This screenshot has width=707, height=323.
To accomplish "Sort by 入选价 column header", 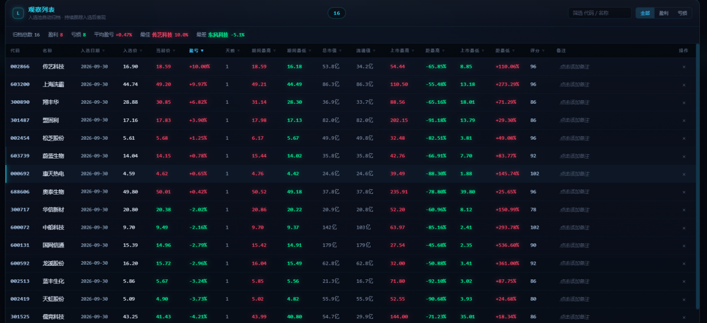I will 132,51.
